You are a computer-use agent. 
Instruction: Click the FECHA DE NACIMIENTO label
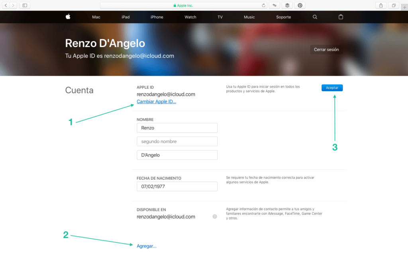159,178
